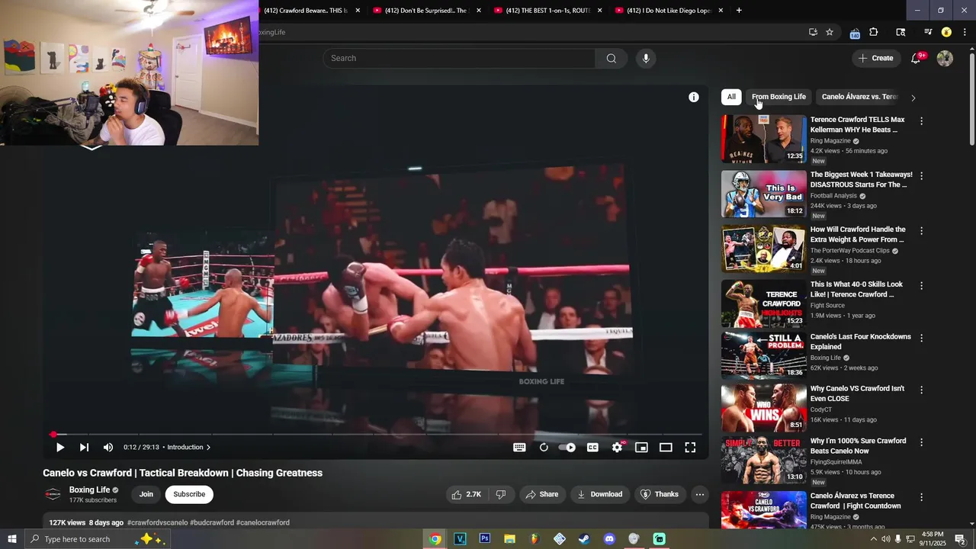Click the red playhead scrubber dot
This screenshot has height=549, width=976.
point(53,435)
